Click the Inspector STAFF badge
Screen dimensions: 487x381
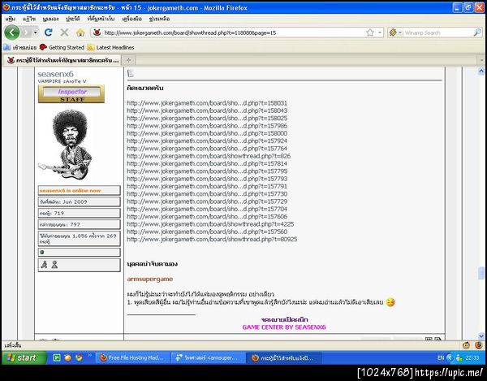pyautogui.click(x=71, y=94)
